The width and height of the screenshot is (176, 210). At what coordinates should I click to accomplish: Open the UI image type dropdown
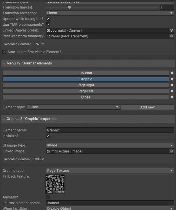[x=110, y=145]
